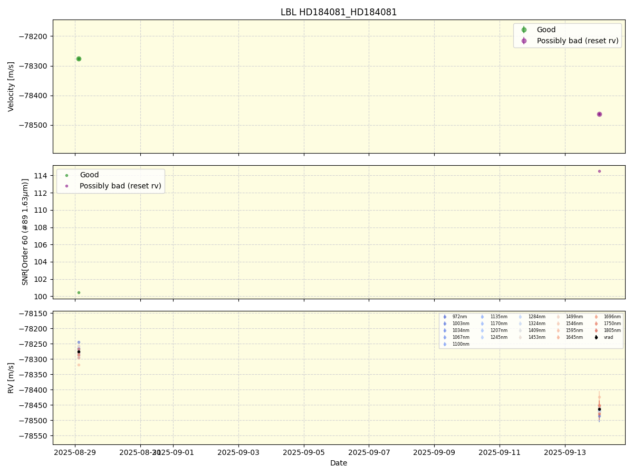Click the black vrad legend marker
The width and height of the screenshot is (633, 475).
click(x=596, y=337)
